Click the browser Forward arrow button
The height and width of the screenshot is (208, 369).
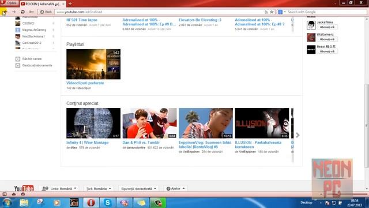tap(14, 12)
